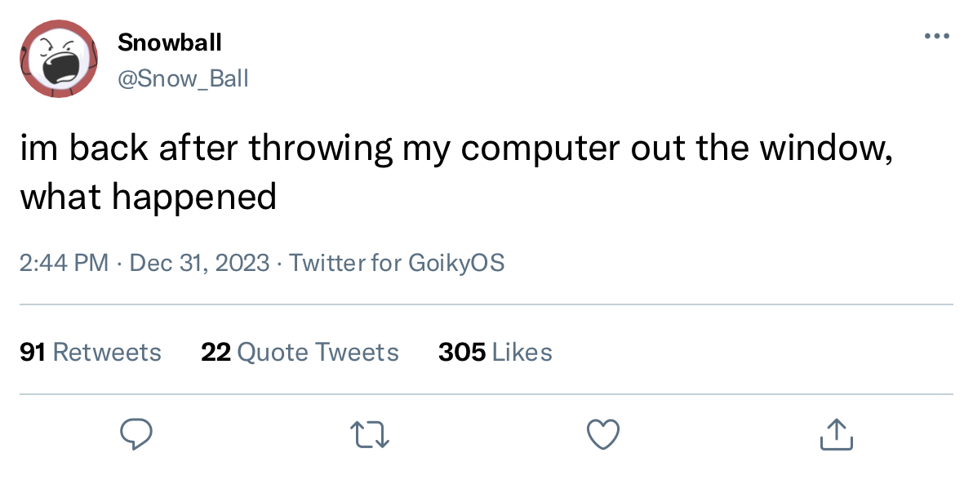Open the @Snow_Ball handle link
Image resolution: width=973 pixels, height=493 pixels.
click(x=183, y=78)
